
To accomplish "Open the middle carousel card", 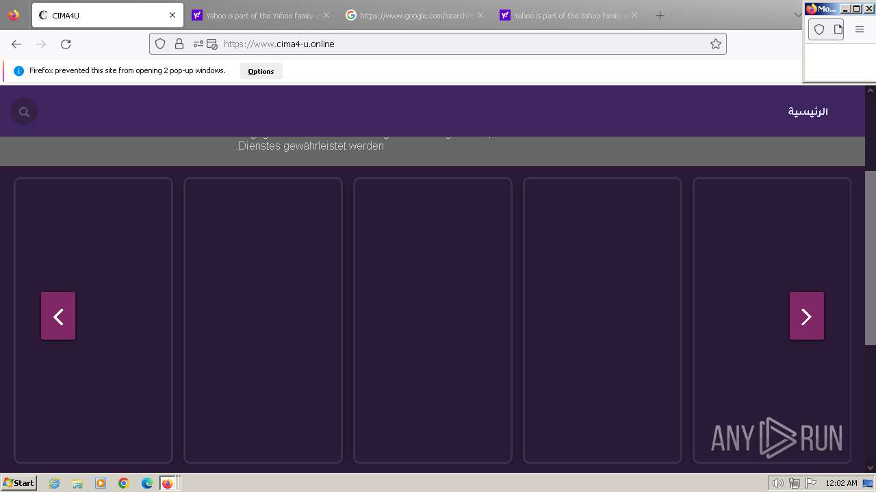I will pyautogui.click(x=433, y=320).
